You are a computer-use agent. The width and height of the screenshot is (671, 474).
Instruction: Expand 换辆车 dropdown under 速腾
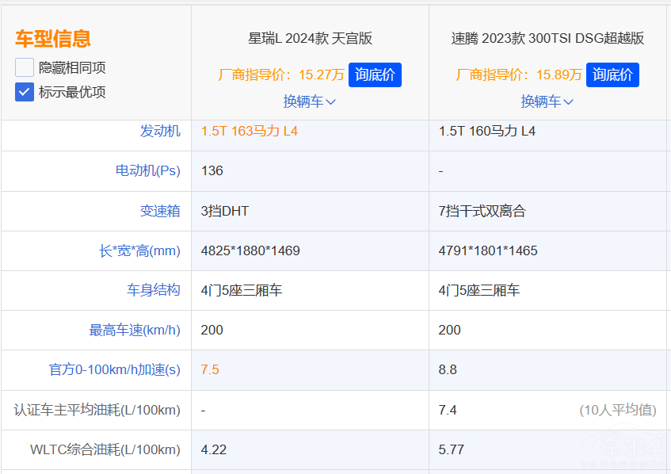coord(547,101)
